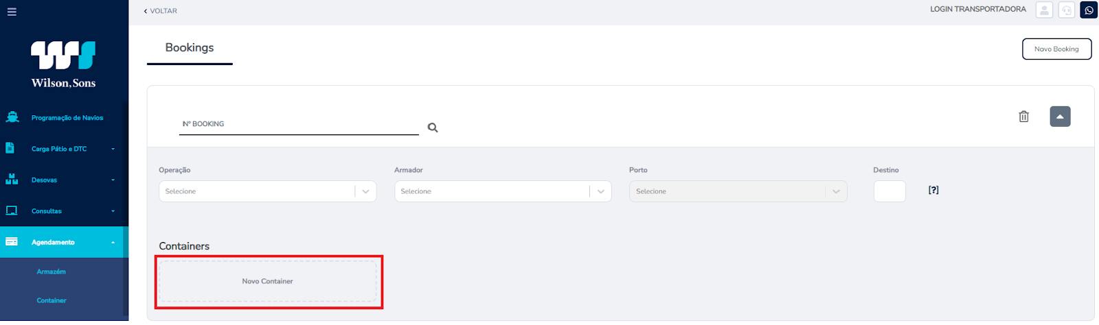Go back using the Voltar link

tap(161, 11)
